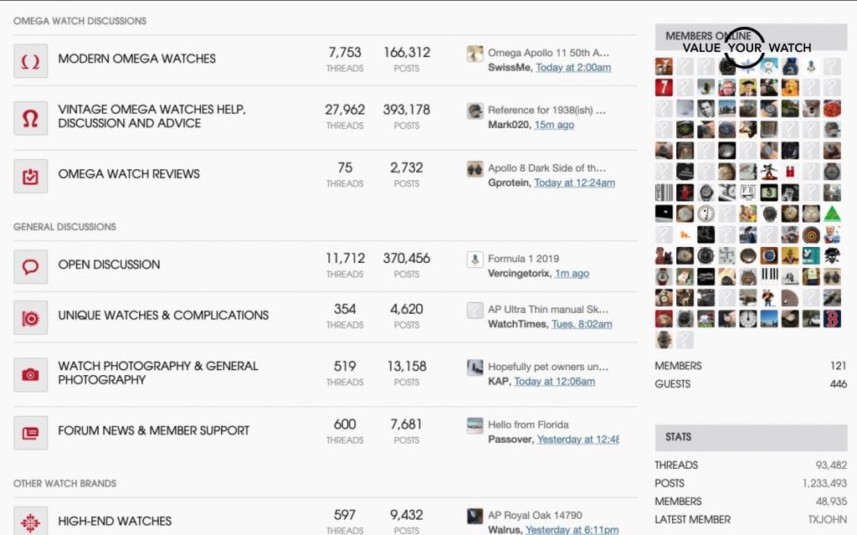Click the Modern Omega Watches forum icon
This screenshot has height=535, width=857.
tap(30, 61)
